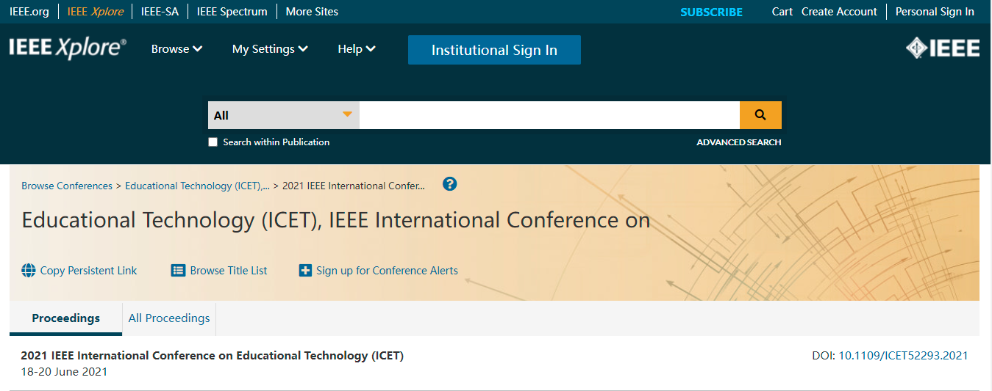This screenshot has height=391, width=992.
Task: Open Educational Technology (ICET) breadcrumb link
Action: pyautogui.click(x=197, y=186)
